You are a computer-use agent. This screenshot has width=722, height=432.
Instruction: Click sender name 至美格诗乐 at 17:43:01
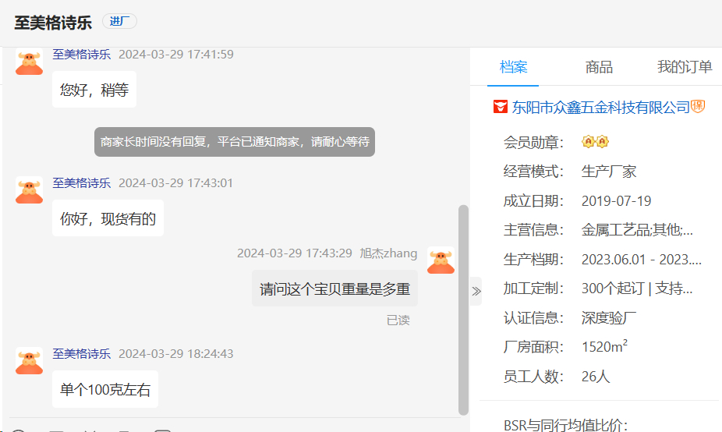click(x=82, y=182)
